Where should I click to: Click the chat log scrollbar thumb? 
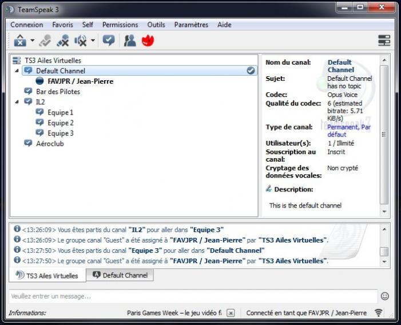(x=384, y=252)
